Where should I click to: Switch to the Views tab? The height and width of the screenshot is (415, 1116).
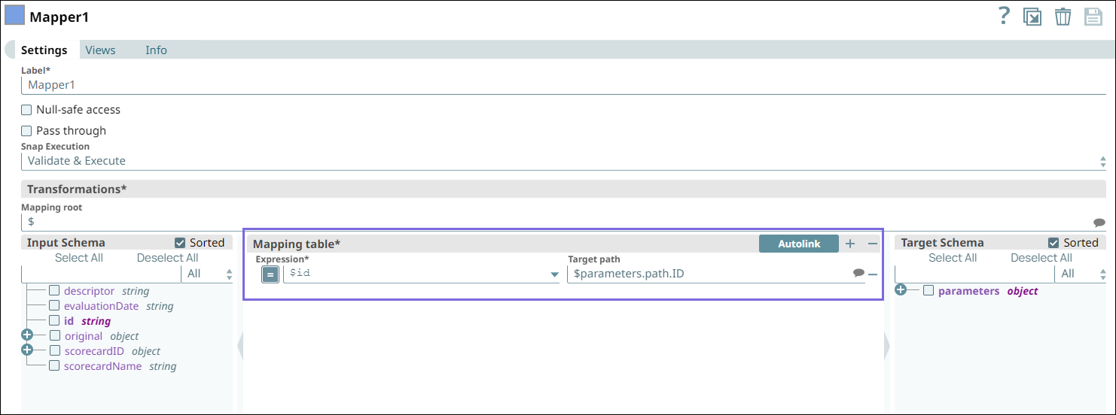coord(100,50)
